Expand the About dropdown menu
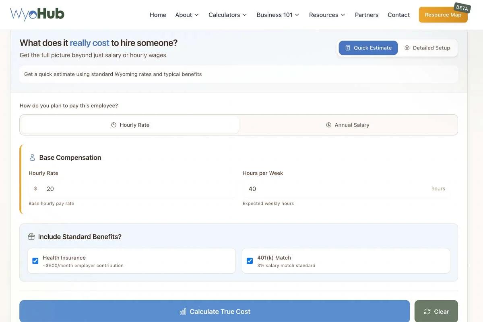This screenshot has height=322, width=483. 187,15
